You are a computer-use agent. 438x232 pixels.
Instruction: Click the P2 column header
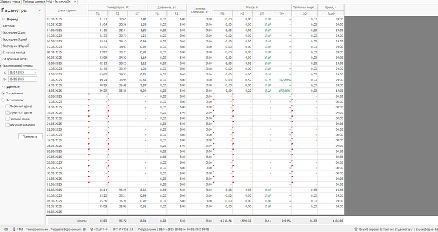click(176, 13)
